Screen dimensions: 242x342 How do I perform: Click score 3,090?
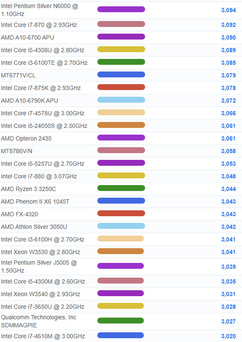pyautogui.click(x=229, y=37)
